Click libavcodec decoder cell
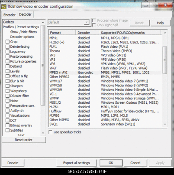This screenshot has height=175, width=174. (85, 73)
